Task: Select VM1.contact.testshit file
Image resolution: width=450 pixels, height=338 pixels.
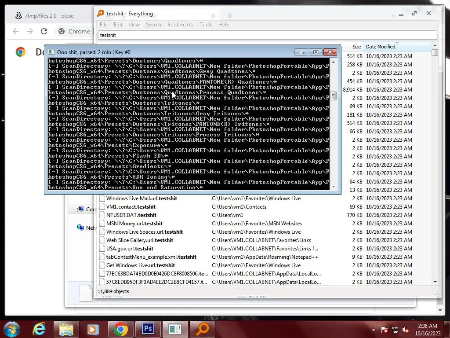Action: click(x=131, y=207)
